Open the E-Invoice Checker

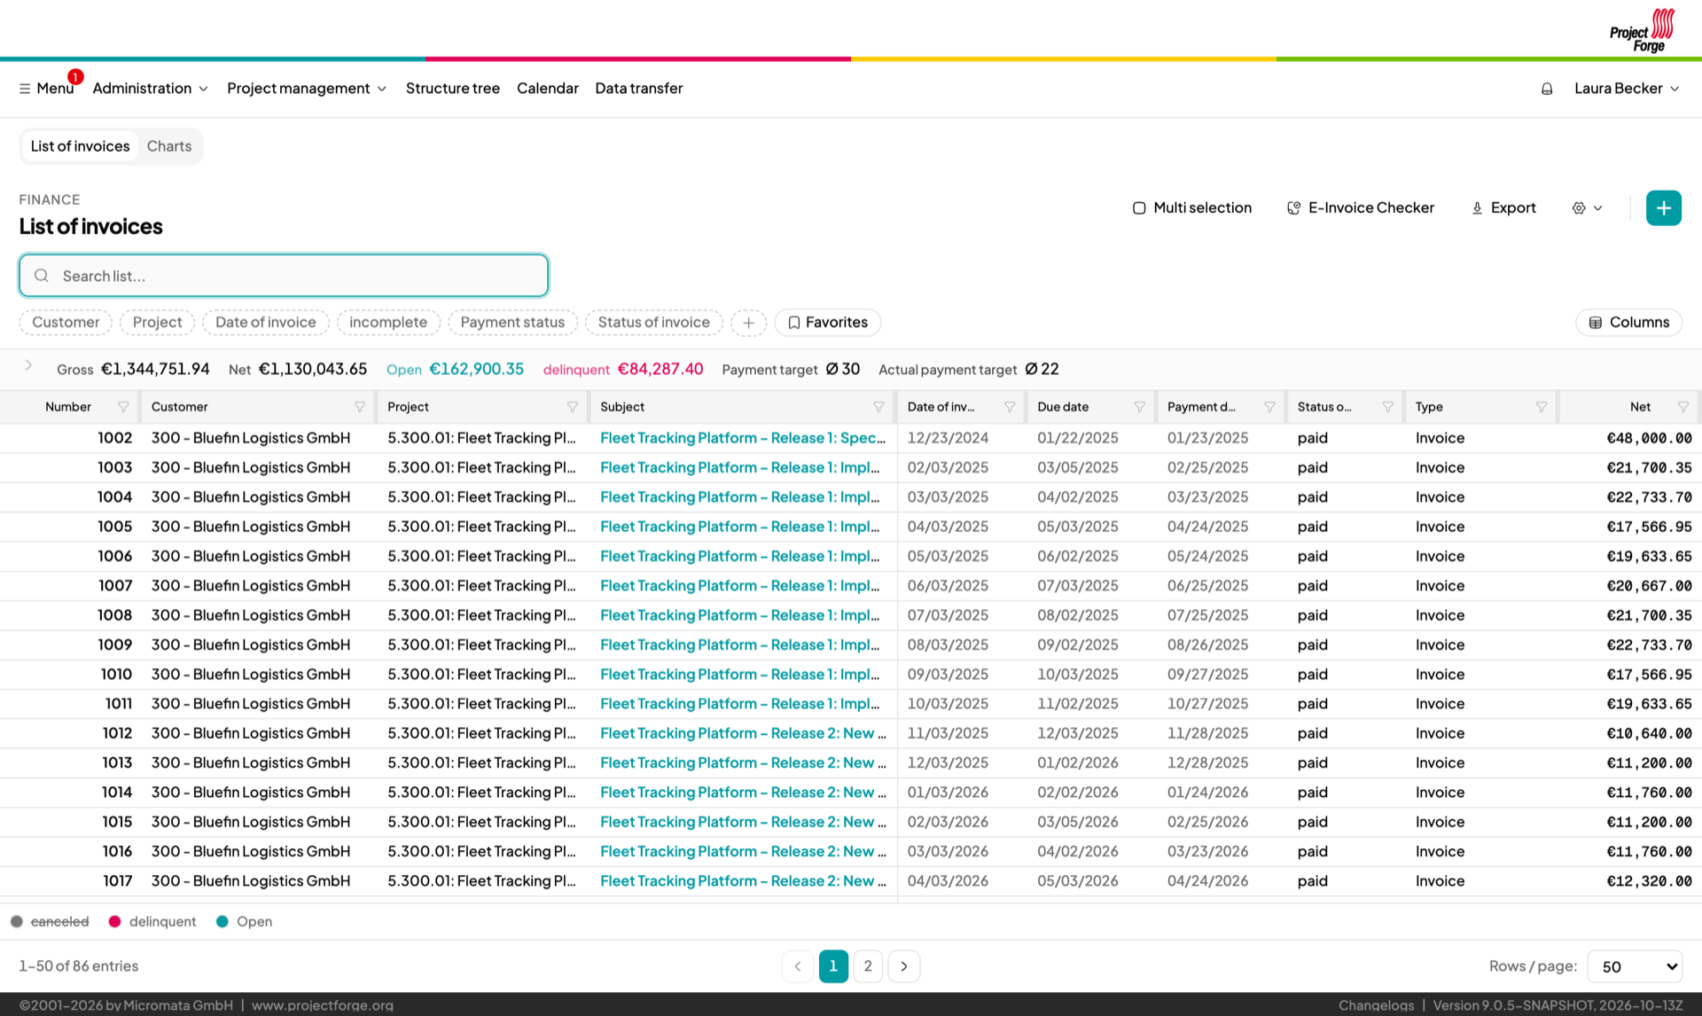click(1360, 208)
